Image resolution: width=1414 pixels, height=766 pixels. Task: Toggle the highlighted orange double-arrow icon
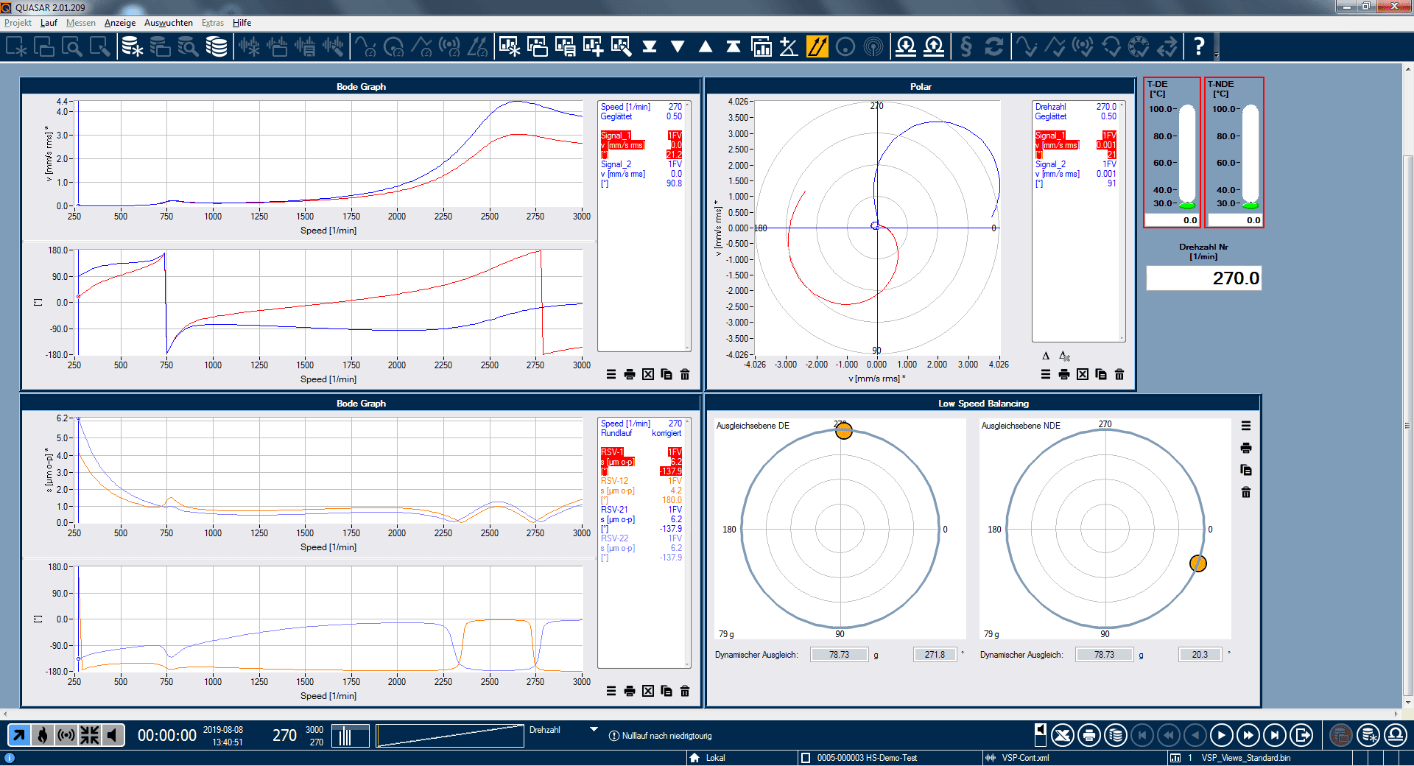click(x=817, y=47)
